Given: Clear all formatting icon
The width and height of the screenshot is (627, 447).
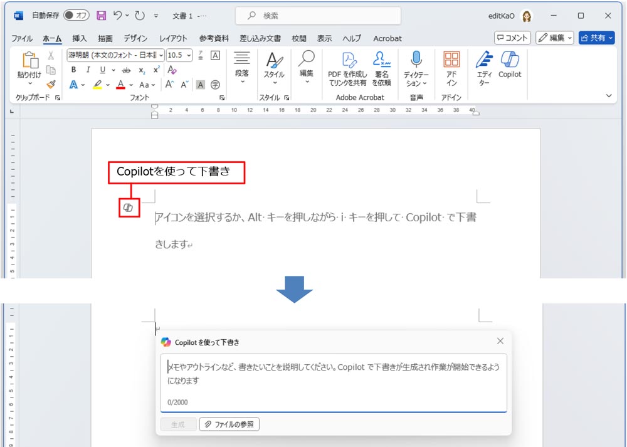Looking at the screenshot, I should point(172,70).
